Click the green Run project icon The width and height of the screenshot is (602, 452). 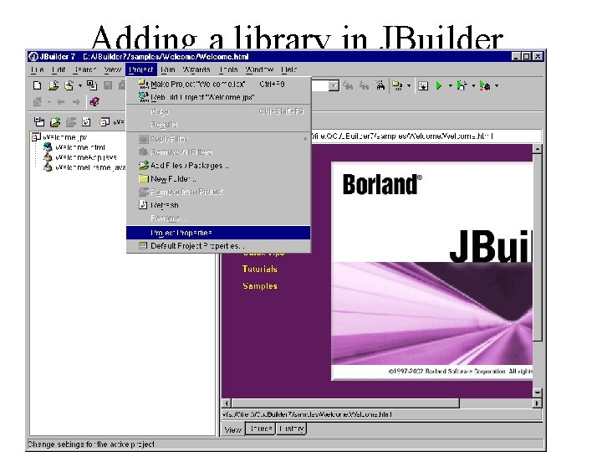tap(439, 85)
